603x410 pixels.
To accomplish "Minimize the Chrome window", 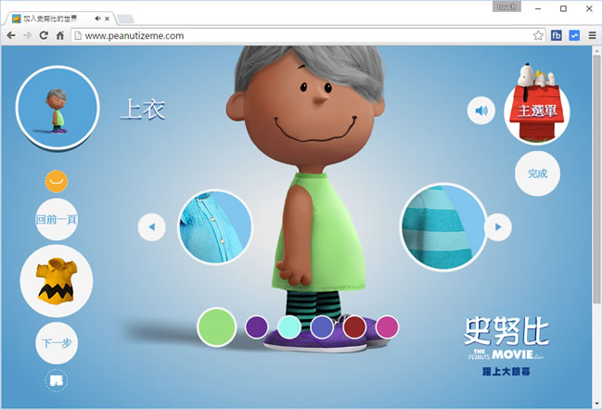I will coord(538,8).
